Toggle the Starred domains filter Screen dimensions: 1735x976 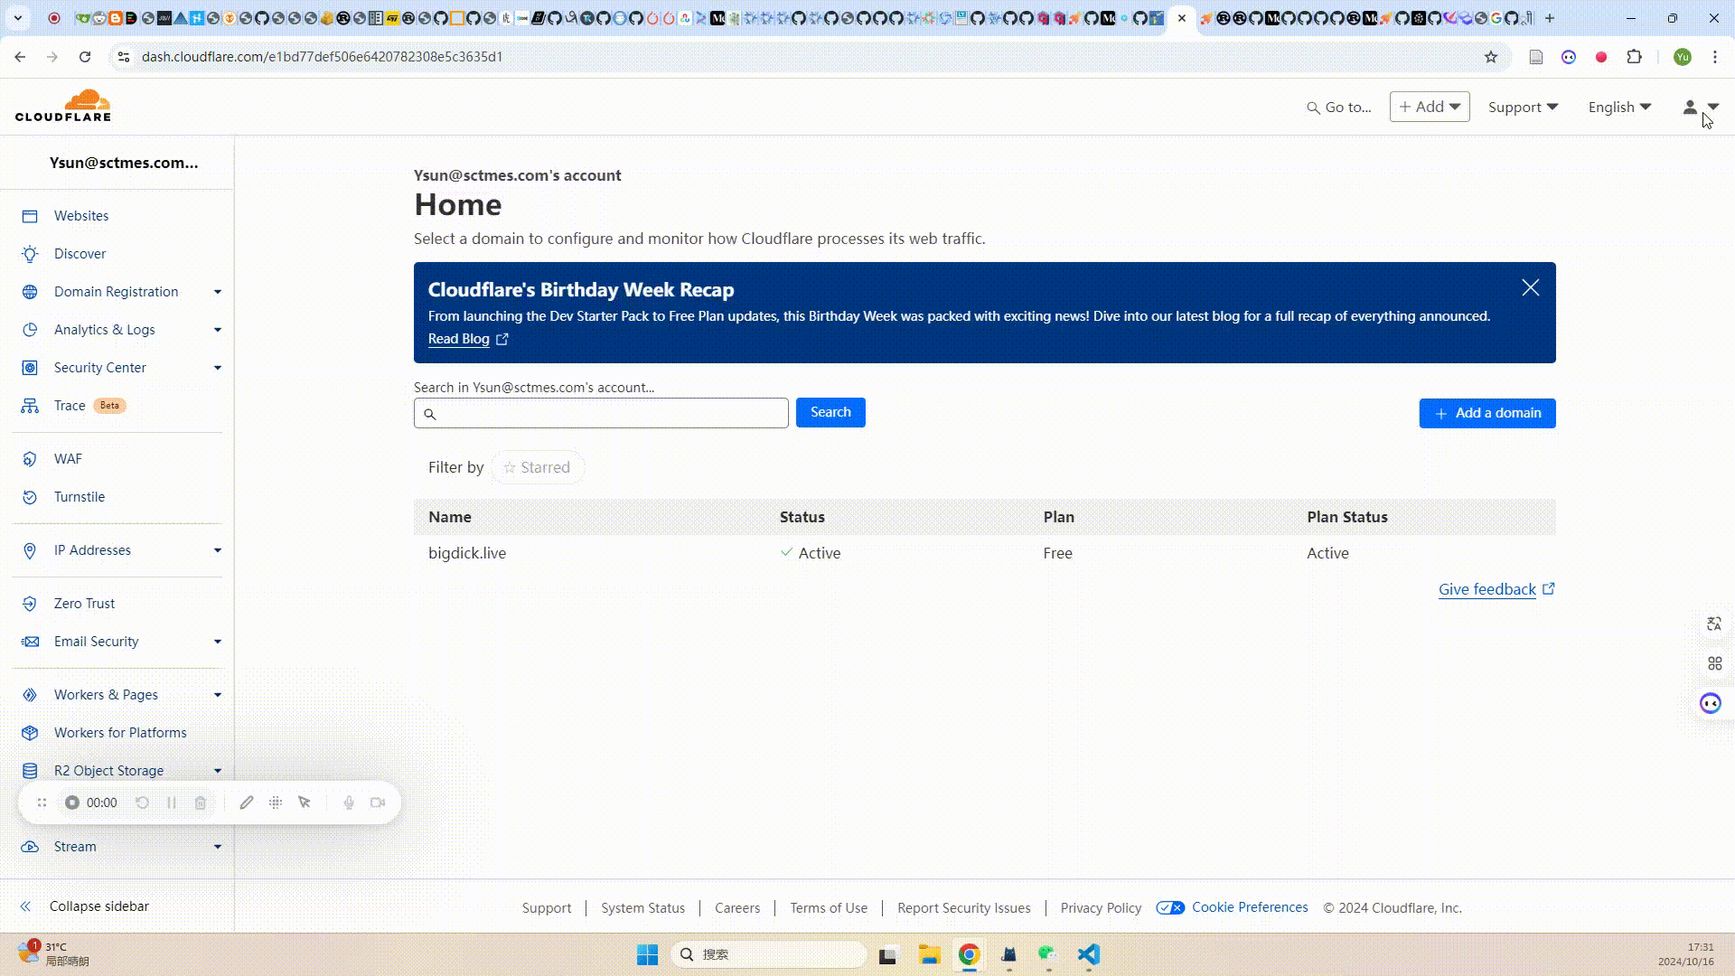point(537,467)
